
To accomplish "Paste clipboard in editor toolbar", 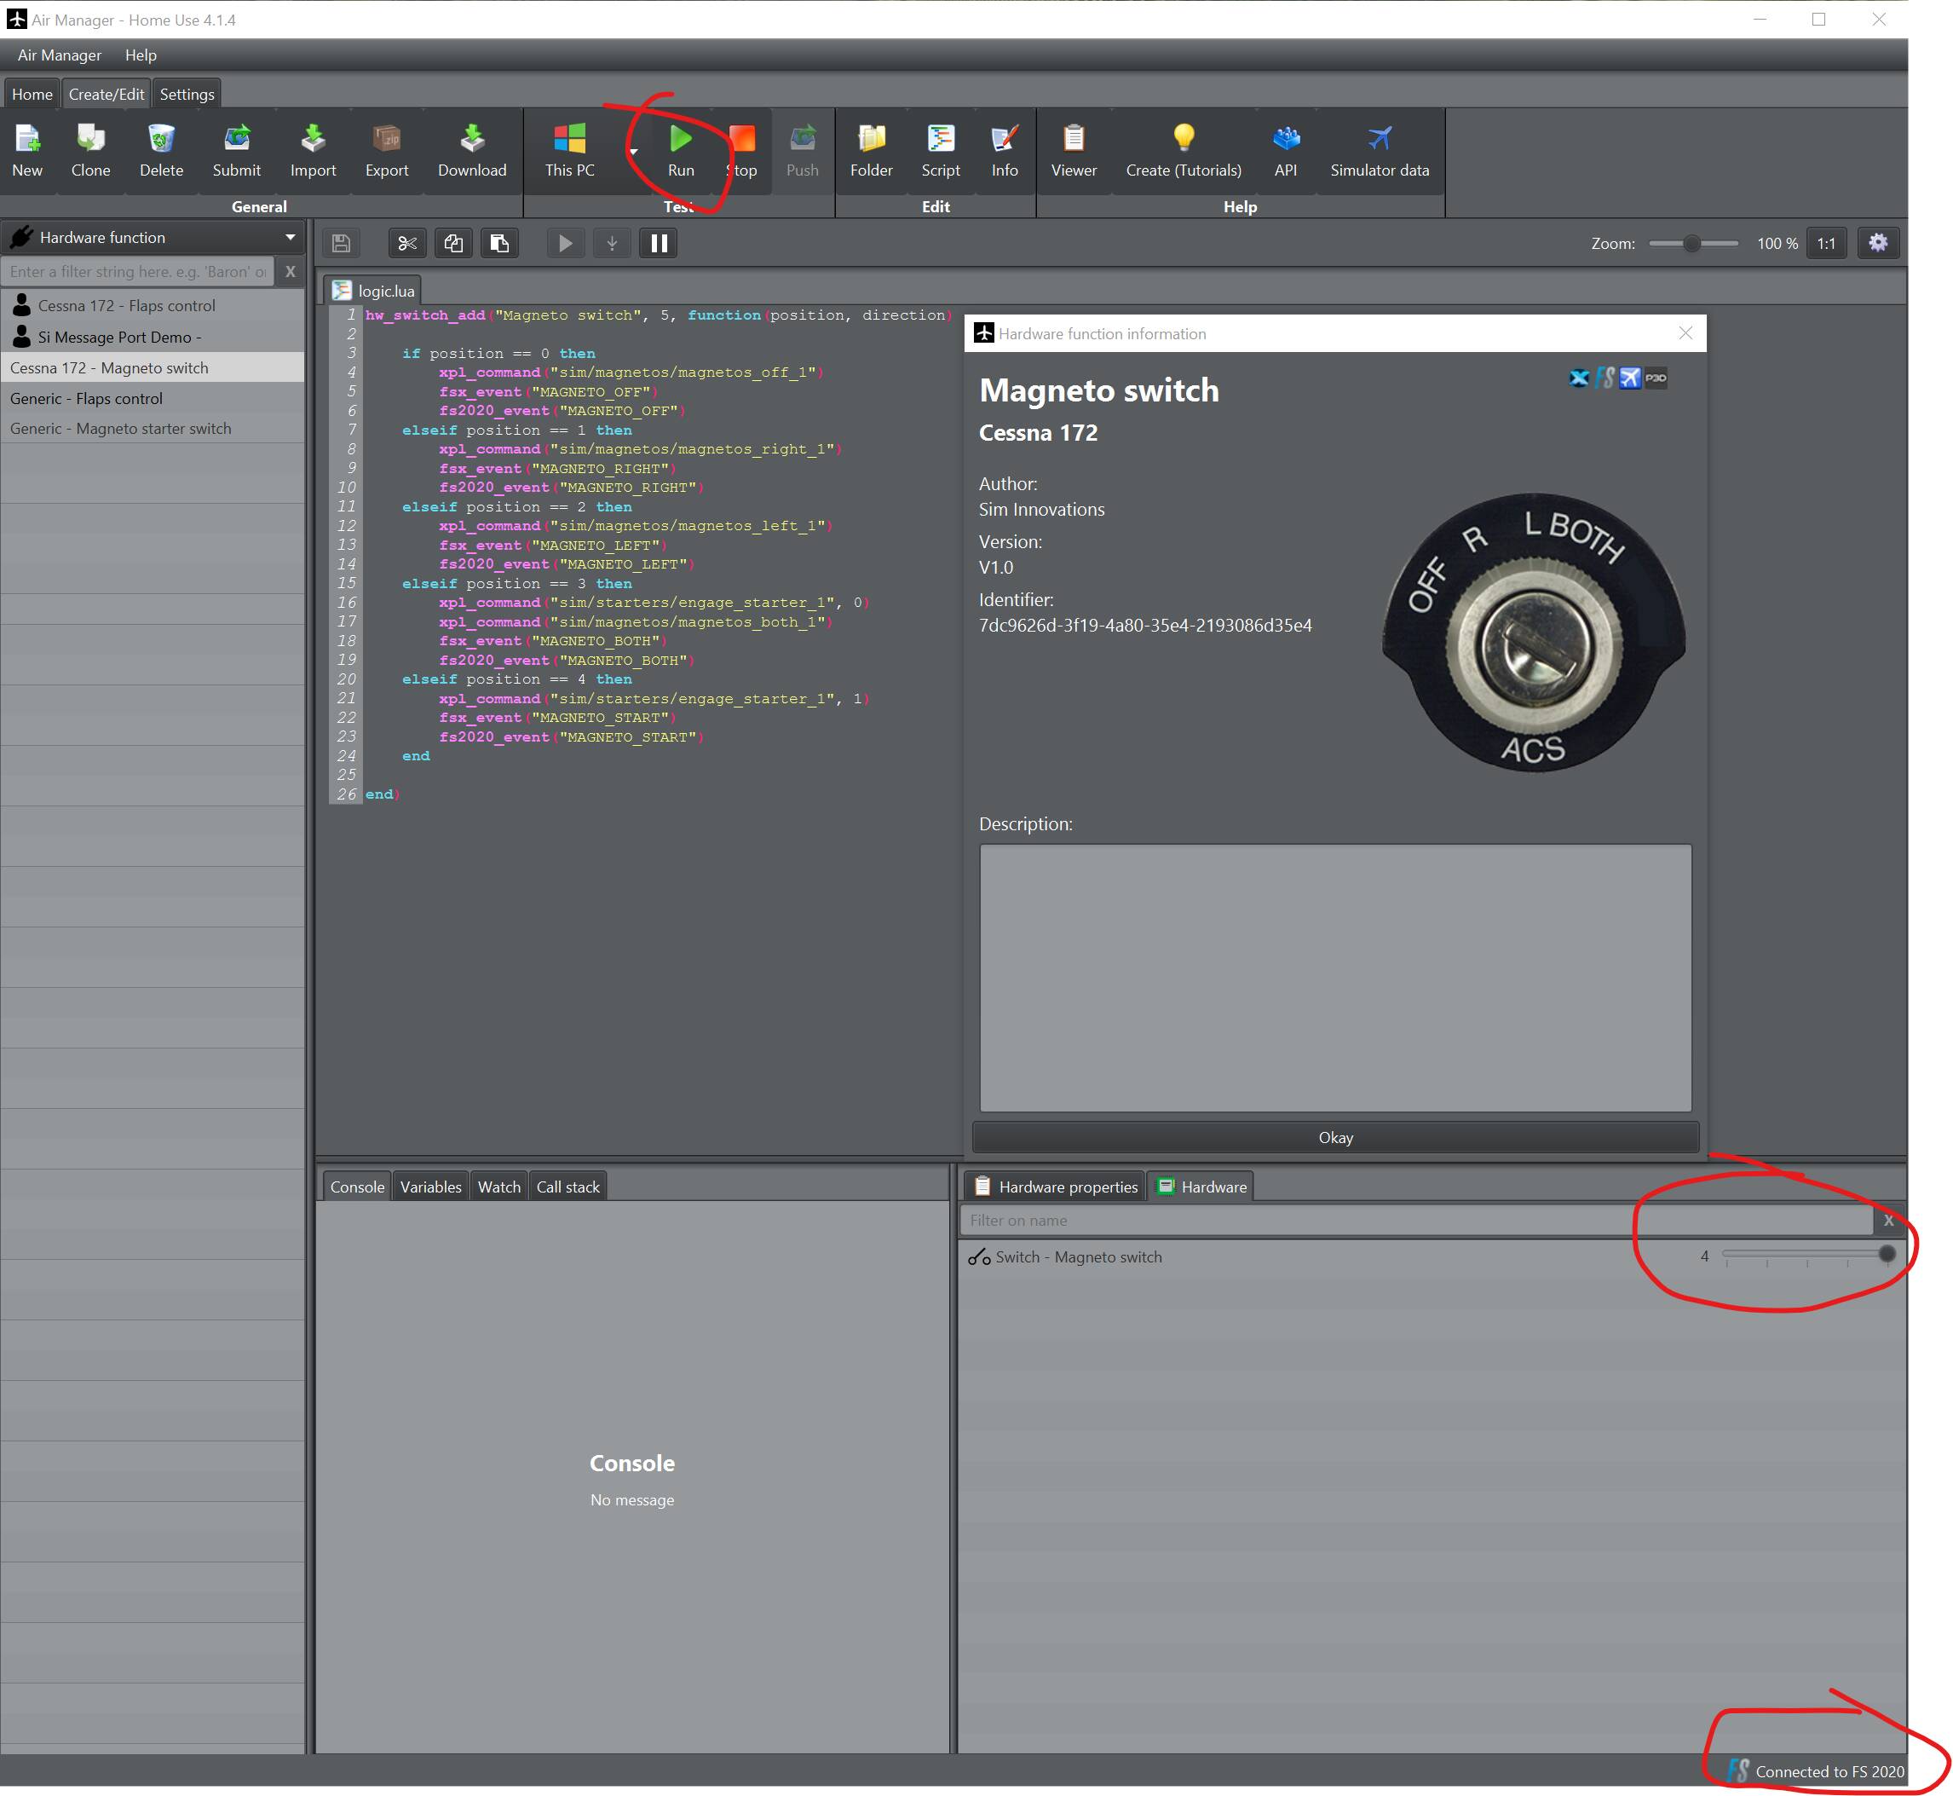I will click(499, 243).
